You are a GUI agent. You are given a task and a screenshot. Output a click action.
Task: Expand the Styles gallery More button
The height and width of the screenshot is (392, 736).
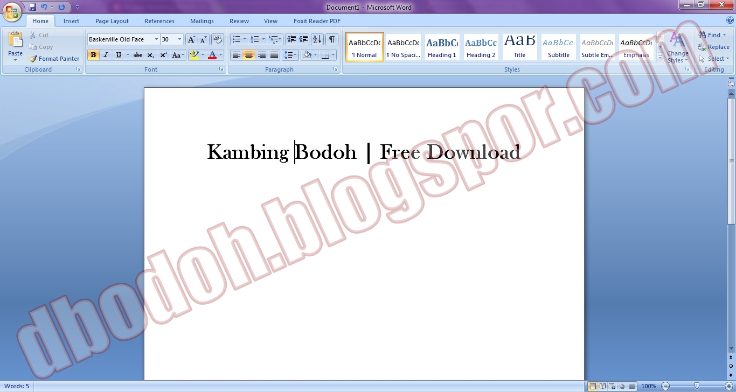[661, 57]
